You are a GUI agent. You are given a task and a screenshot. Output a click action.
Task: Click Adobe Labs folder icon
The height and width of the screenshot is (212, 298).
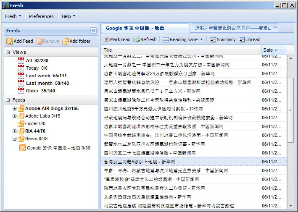pyautogui.click(x=21, y=116)
